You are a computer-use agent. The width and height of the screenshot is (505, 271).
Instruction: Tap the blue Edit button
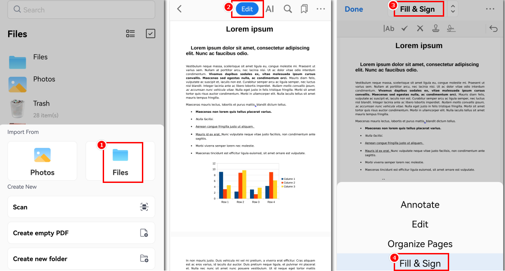point(247,9)
